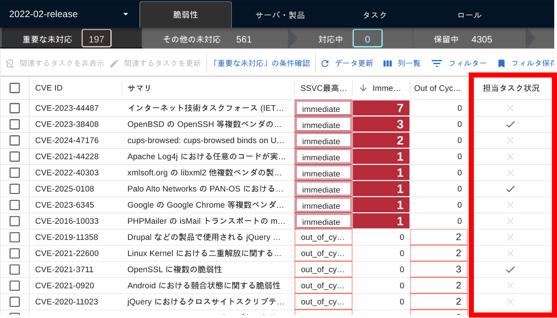The height and width of the screenshot is (318, 557).
Task: Click the X status for CVE-2022-40303
Action: (x=510, y=173)
